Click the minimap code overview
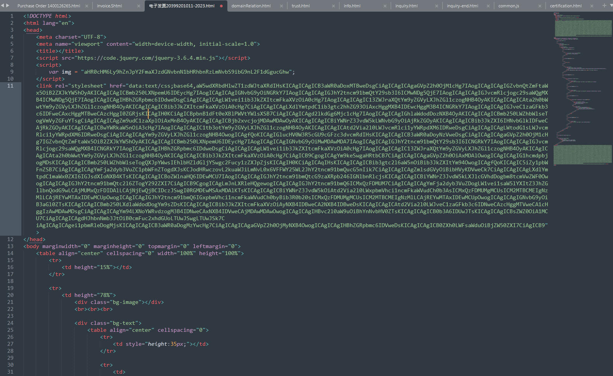Image resolution: width=613 pixels, height=376 pixels. click(x=583, y=89)
